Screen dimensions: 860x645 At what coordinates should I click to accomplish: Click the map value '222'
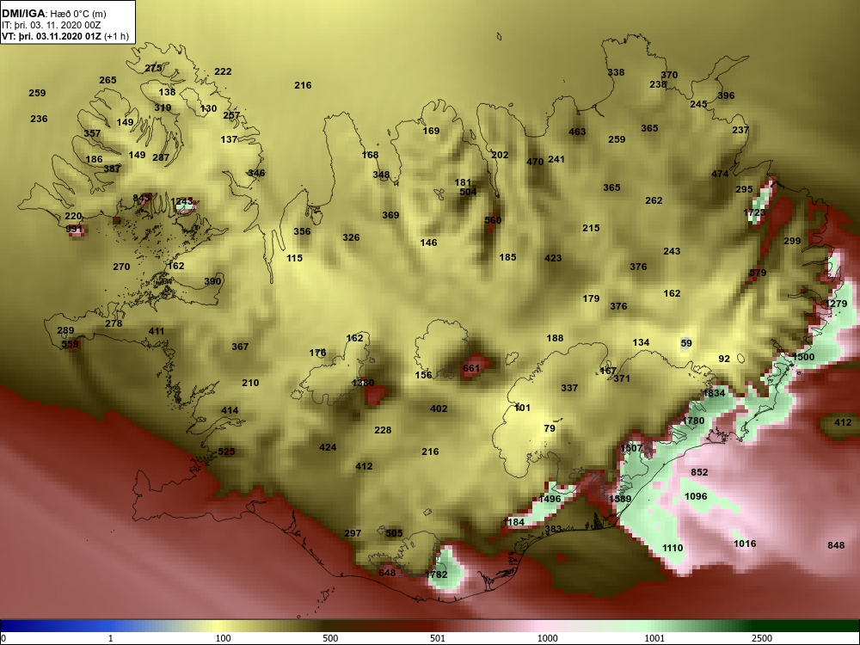point(223,71)
